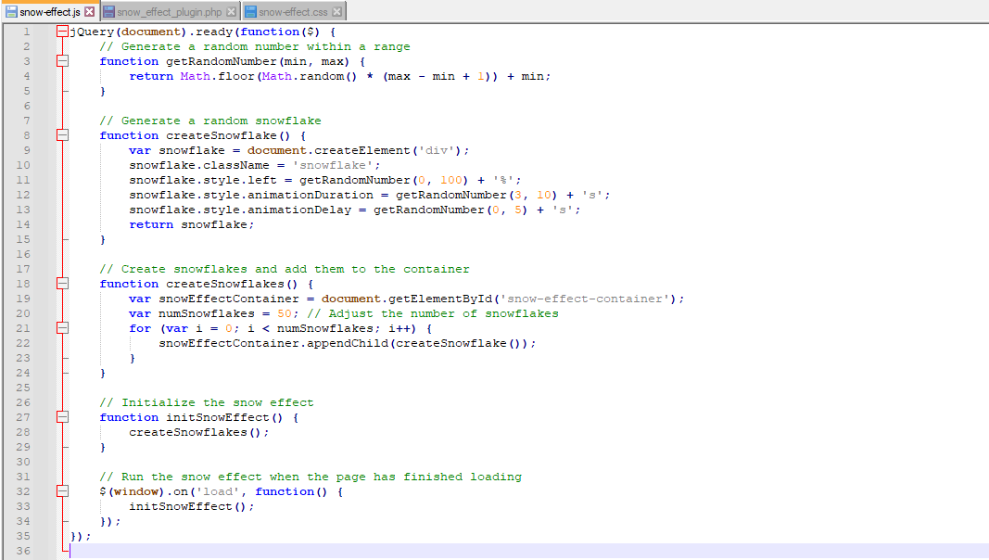Fold the window load handler block
The width and height of the screenshot is (989, 560).
coord(62,491)
